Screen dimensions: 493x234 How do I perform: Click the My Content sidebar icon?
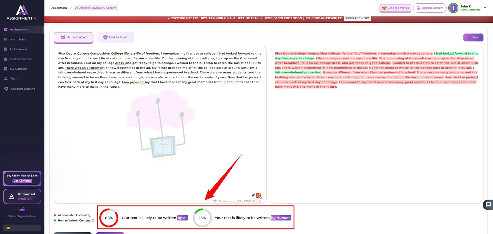pos(6,69)
